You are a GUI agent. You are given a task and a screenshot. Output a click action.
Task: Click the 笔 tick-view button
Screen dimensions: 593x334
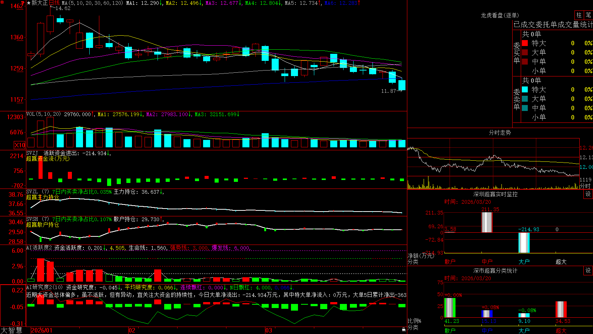coord(589,15)
